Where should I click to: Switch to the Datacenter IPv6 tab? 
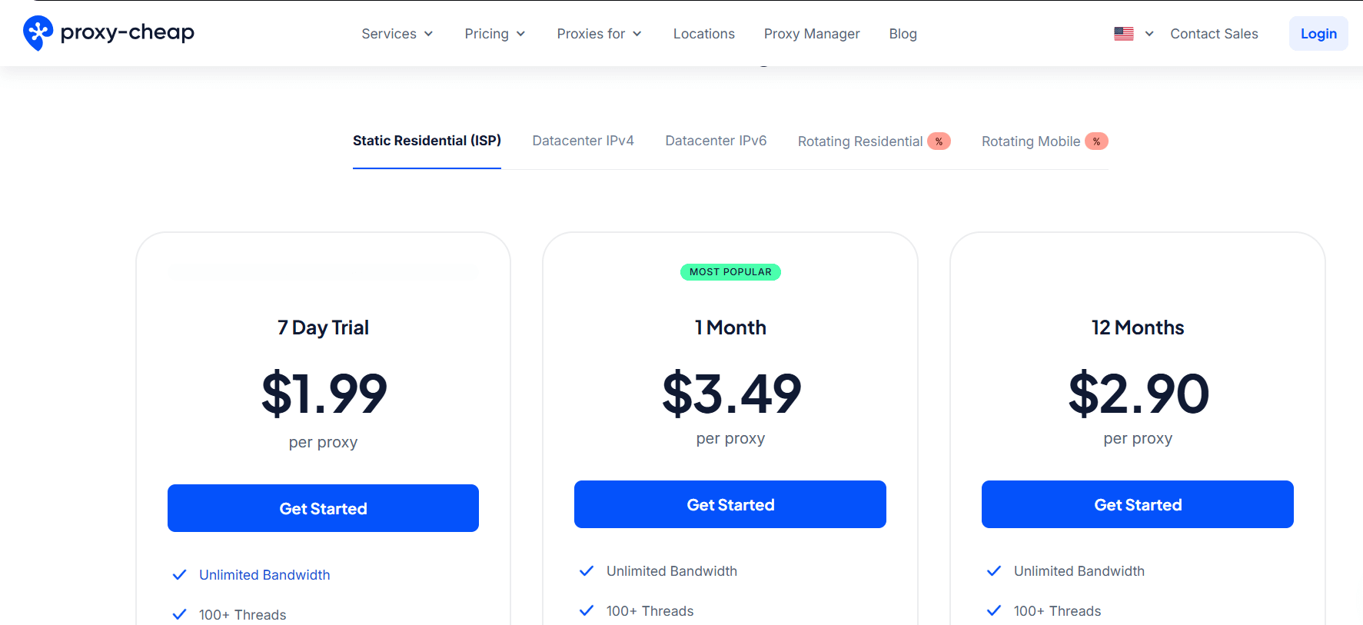pyautogui.click(x=716, y=141)
